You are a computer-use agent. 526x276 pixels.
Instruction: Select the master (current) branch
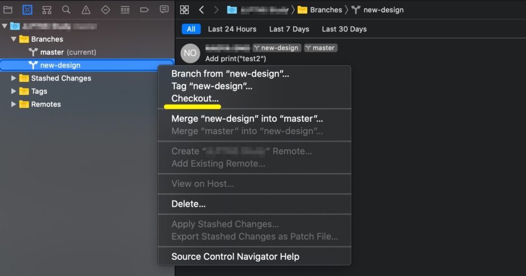tap(87, 53)
